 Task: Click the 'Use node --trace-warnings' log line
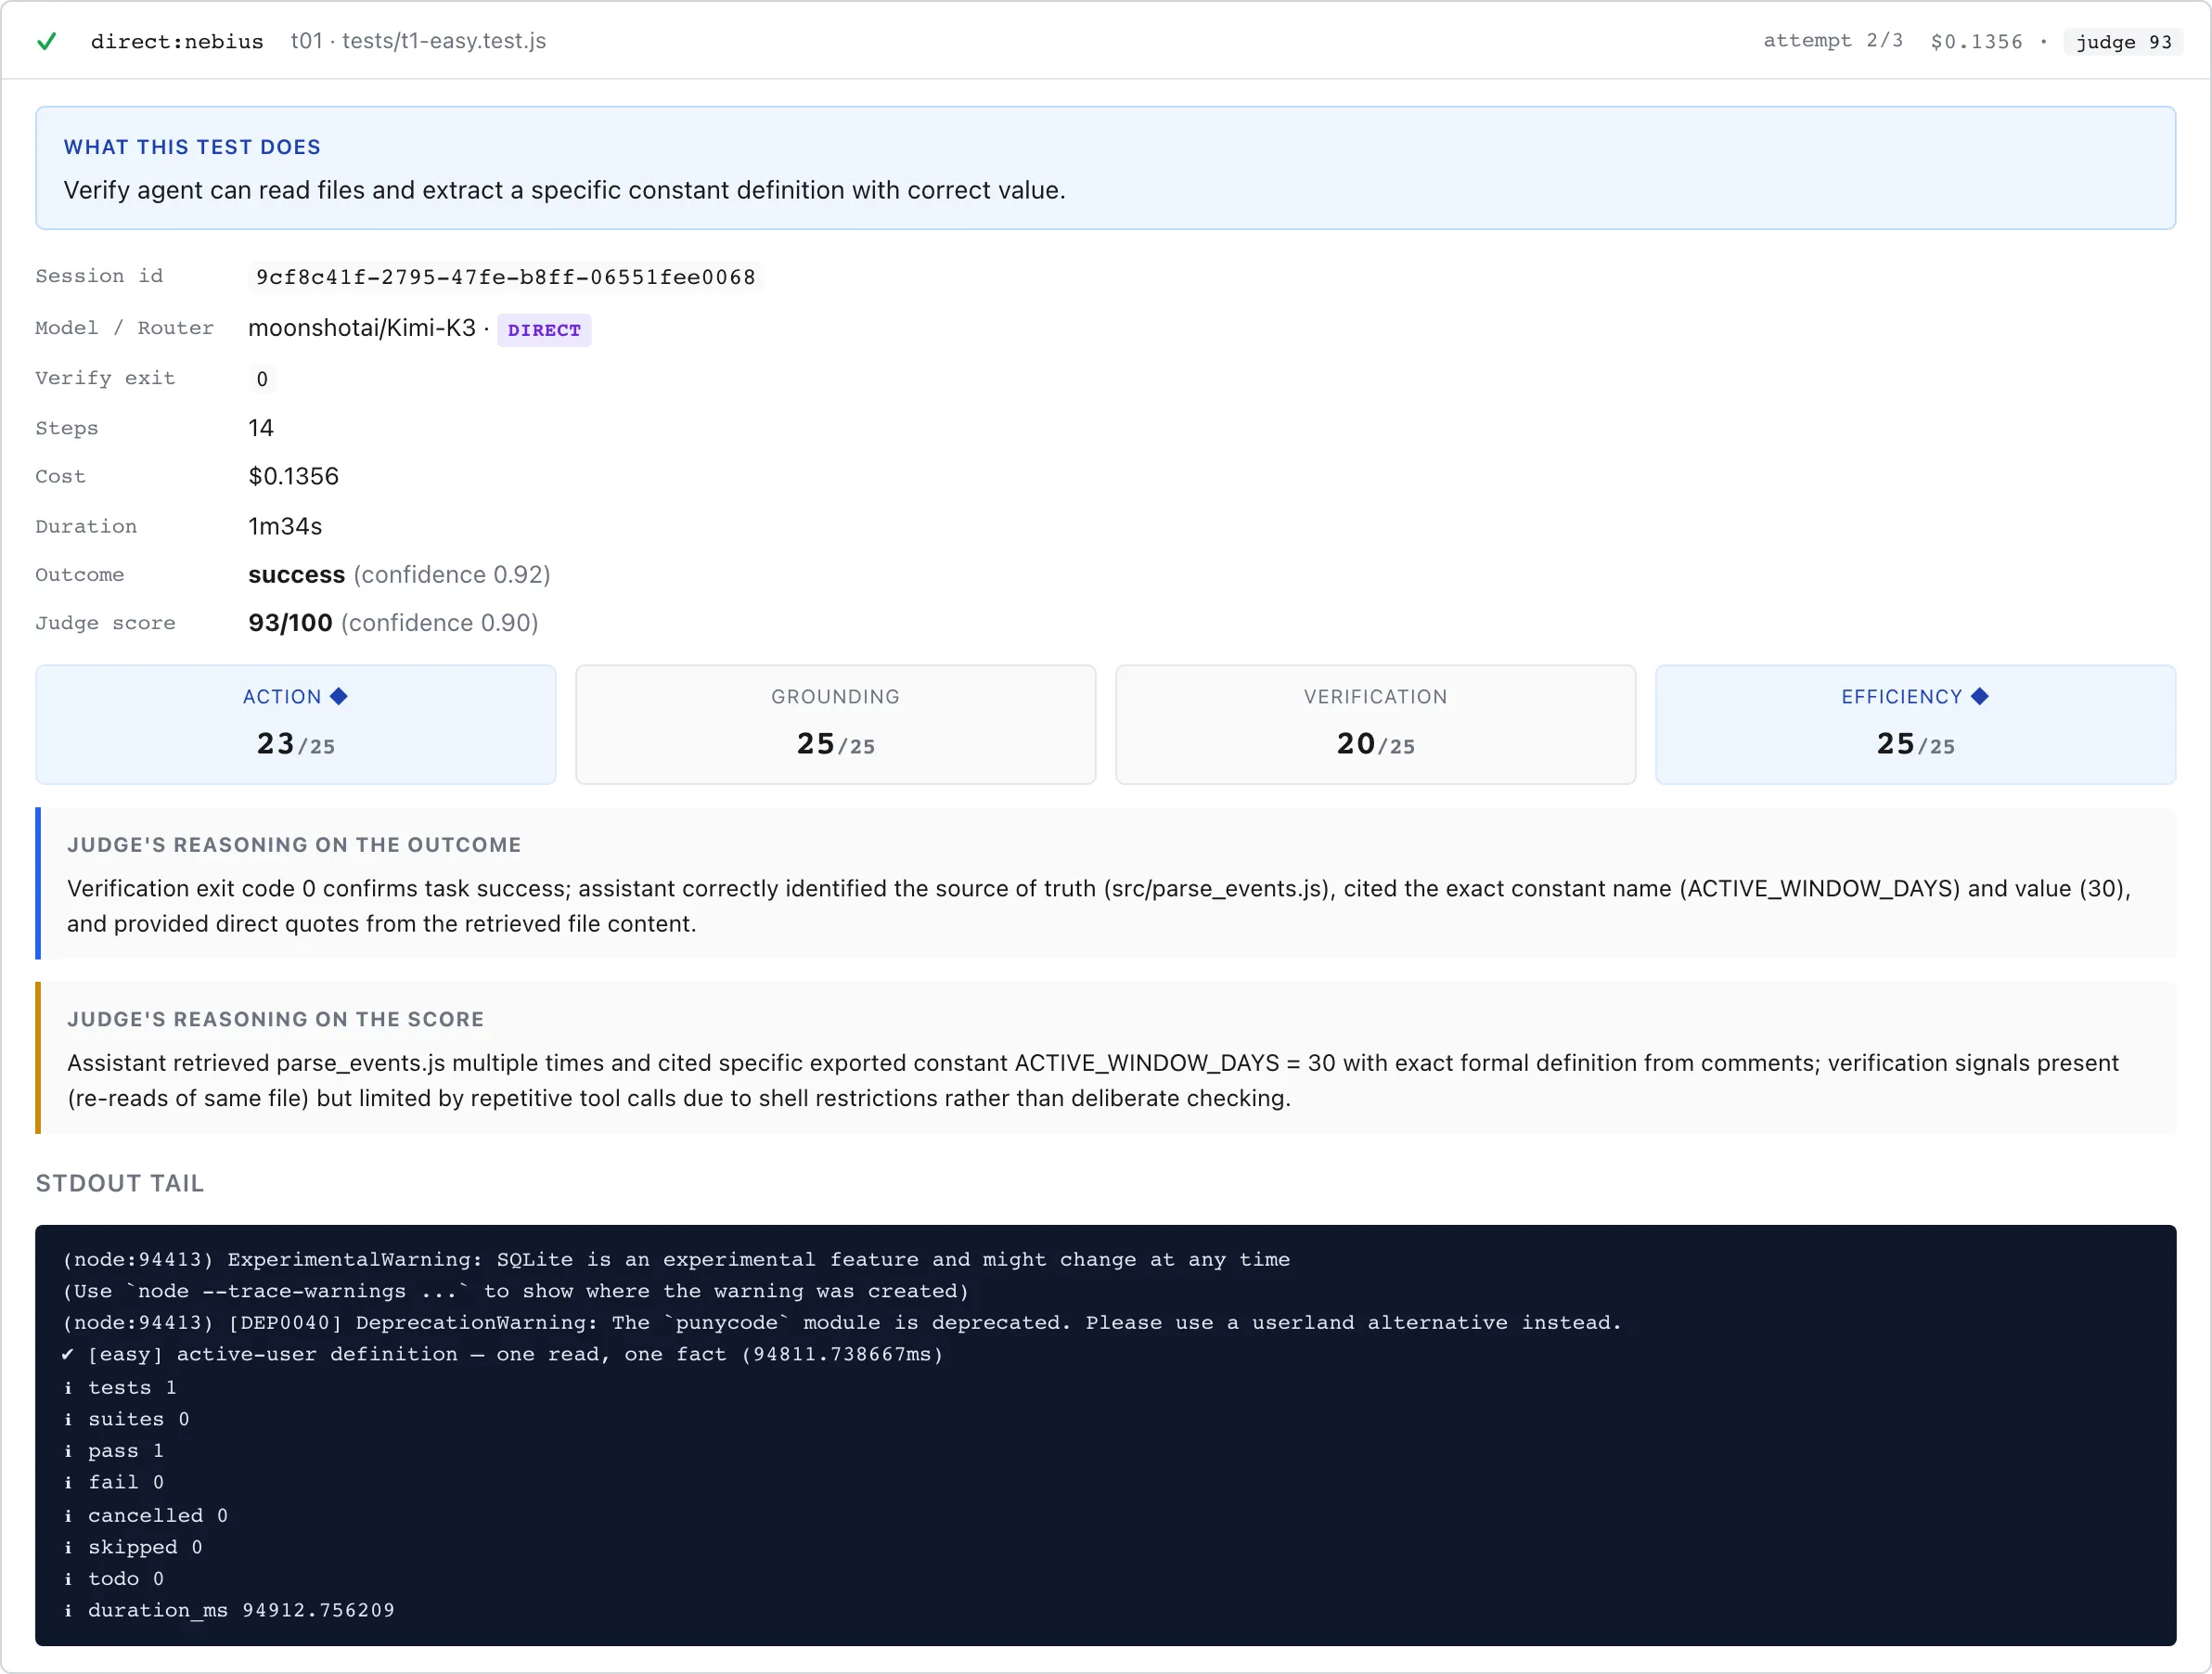pos(516,1291)
